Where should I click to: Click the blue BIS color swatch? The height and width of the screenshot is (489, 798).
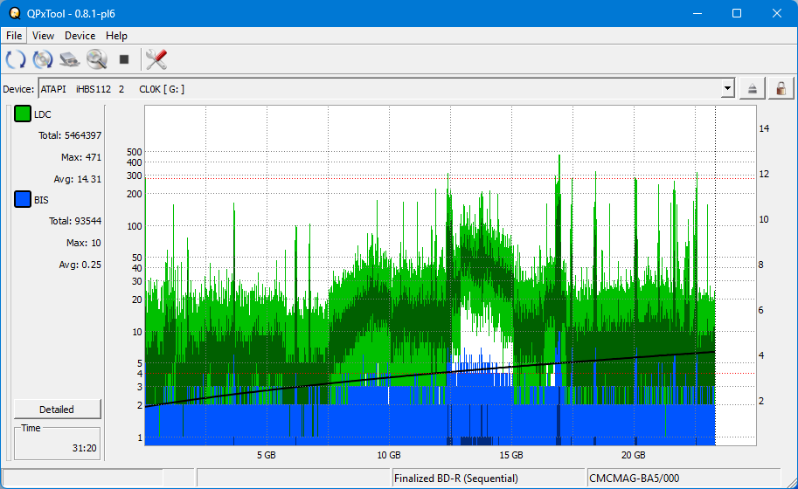23,199
